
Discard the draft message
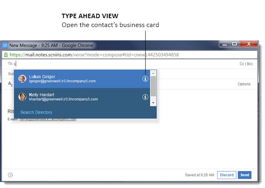[227, 175]
